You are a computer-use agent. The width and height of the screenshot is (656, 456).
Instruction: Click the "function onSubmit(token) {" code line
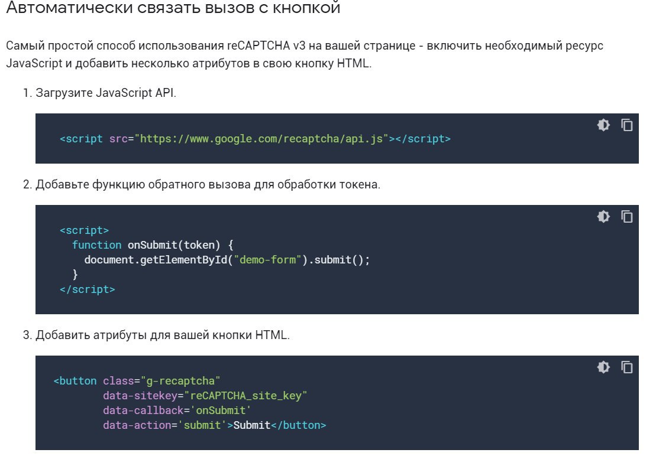153,245
